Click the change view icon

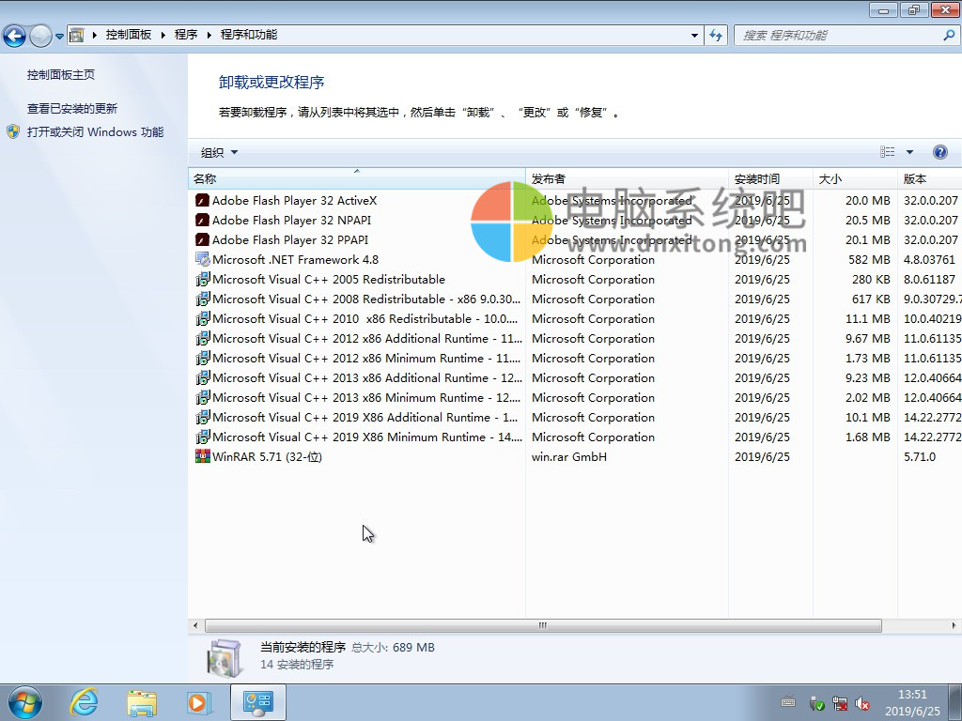tap(887, 152)
